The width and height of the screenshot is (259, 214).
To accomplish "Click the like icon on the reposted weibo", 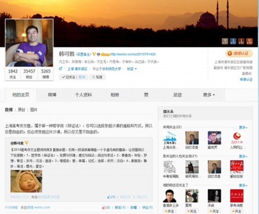I will [x=109, y=197].
